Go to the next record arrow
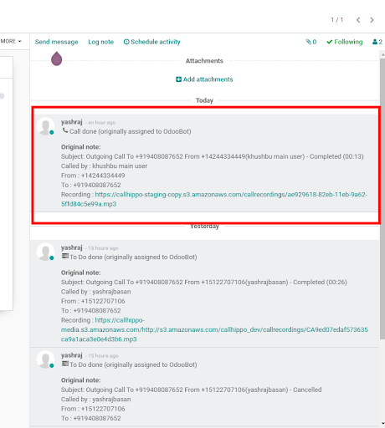 pyautogui.click(x=372, y=20)
